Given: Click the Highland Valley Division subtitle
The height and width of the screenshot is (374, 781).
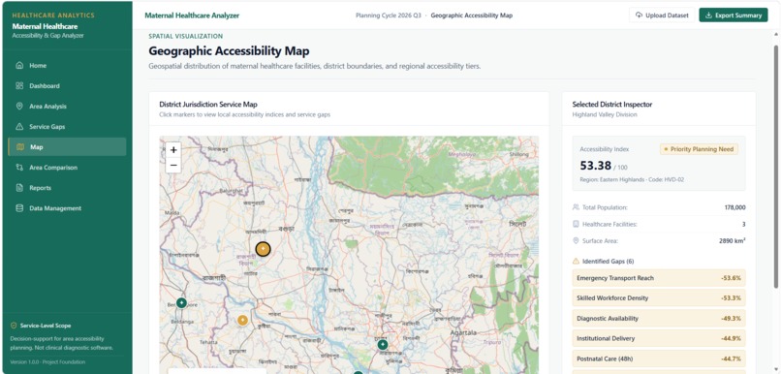Looking at the screenshot, I should pos(605,114).
